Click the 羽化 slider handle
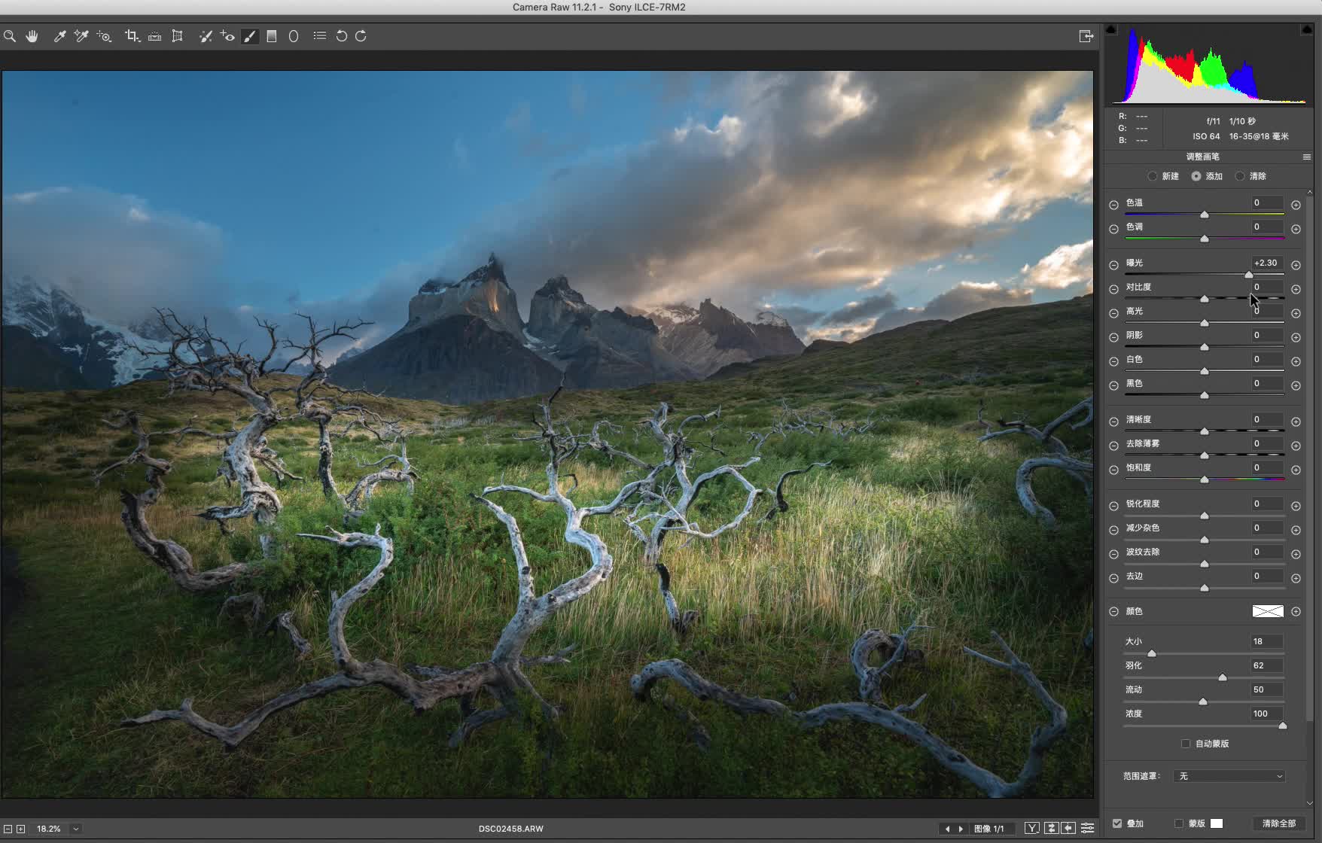This screenshot has height=843, width=1322. coord(1223,677)
